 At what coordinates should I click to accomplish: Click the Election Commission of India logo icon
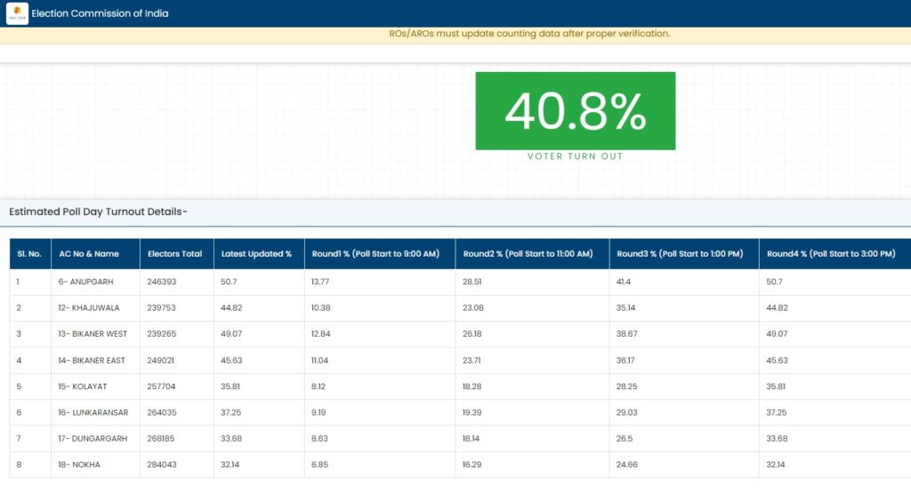tap(17, 13)
